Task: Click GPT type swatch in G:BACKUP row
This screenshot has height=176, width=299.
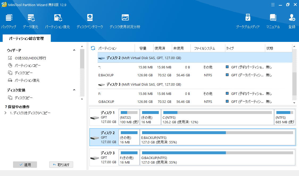Action: [x=227, y=101]
